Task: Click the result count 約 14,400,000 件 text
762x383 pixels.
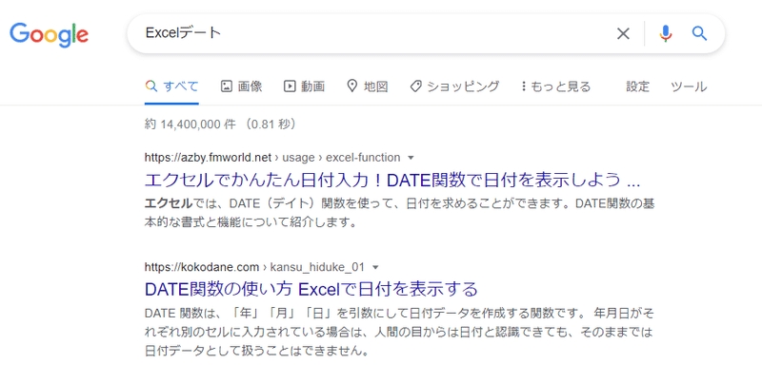Action: click(x=190, y=124)
